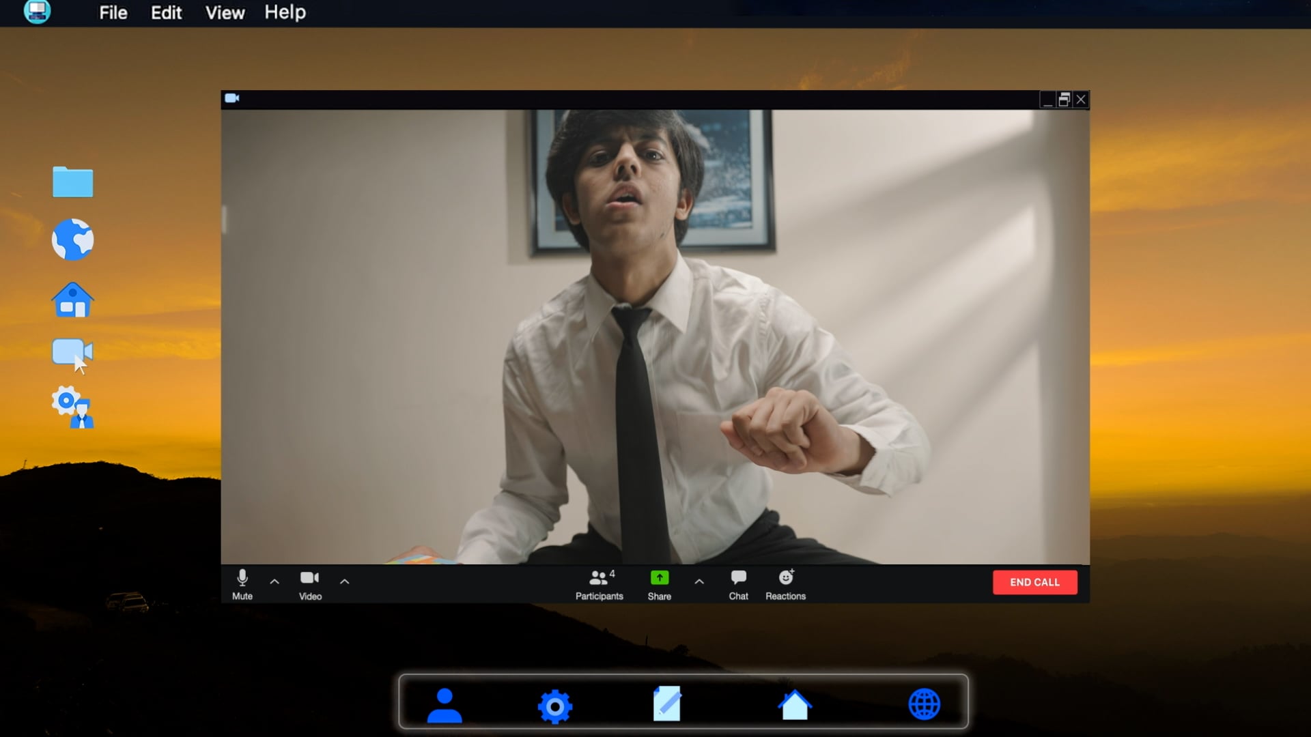Screen dimensions: 1311x737
Task: Open the gear settings icon in dock
Action: click(x=554, y=706)
